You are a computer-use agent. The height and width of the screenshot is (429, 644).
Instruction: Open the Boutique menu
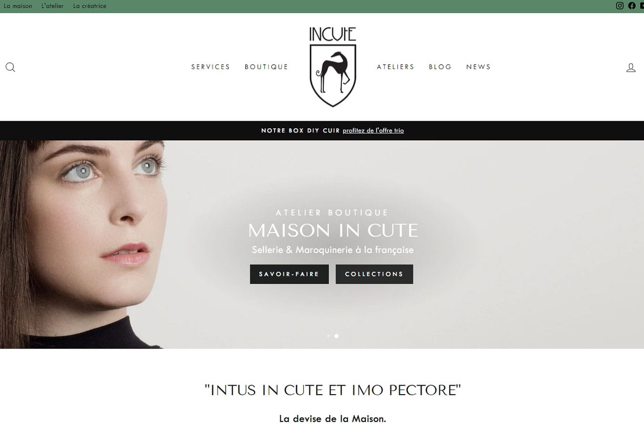(266, 67)
